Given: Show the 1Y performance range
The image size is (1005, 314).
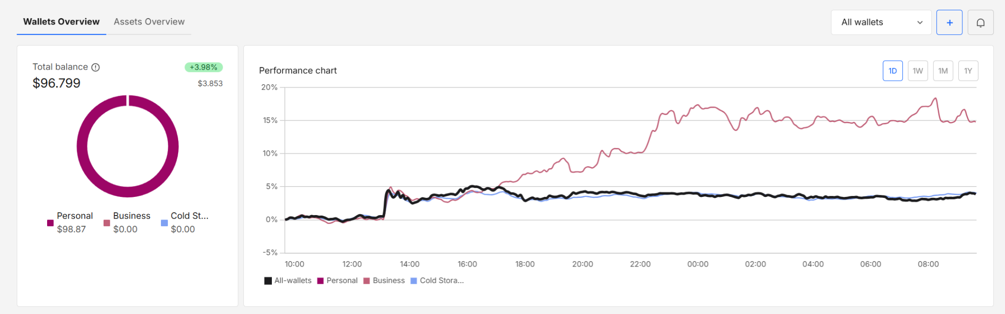Looking at the screenshot, I should 968,71.
